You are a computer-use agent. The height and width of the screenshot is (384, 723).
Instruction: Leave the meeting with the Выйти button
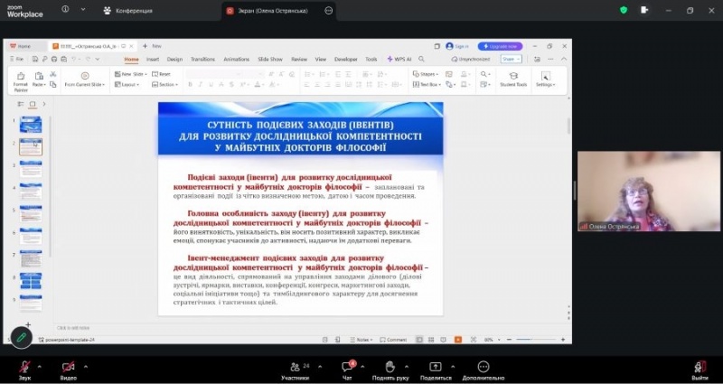(x=700, y=367)
